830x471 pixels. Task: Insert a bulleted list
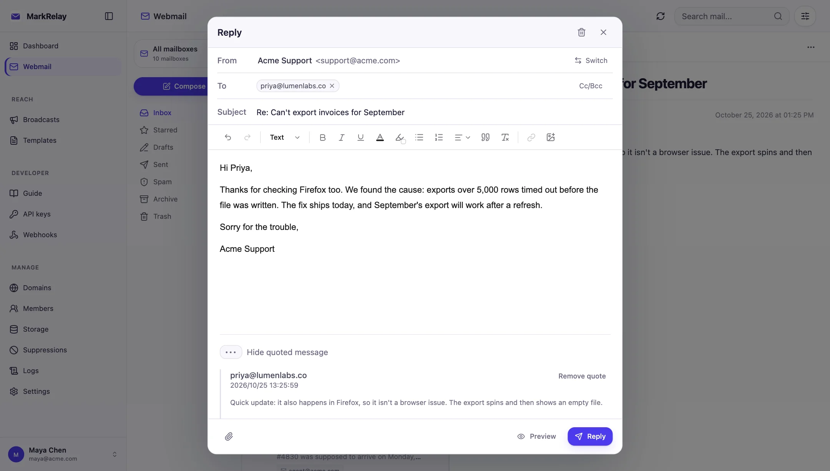pos(419,137)
